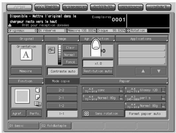Click the density grayscale bar

tap(60, 55)
